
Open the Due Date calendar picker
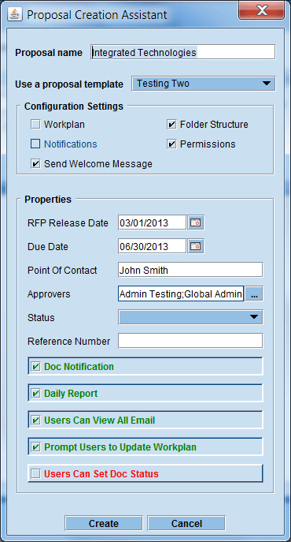(x=196, y=246)
